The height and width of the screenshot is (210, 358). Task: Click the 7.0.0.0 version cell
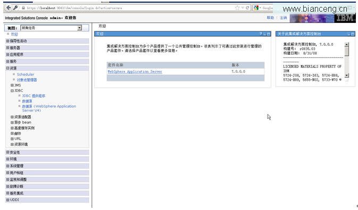[x=238, y=71]
